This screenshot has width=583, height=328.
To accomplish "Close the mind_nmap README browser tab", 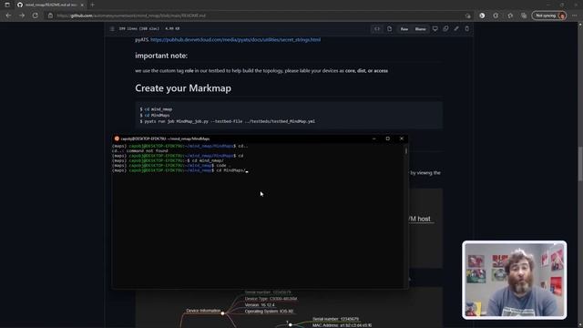I will (x=82, y=5).
